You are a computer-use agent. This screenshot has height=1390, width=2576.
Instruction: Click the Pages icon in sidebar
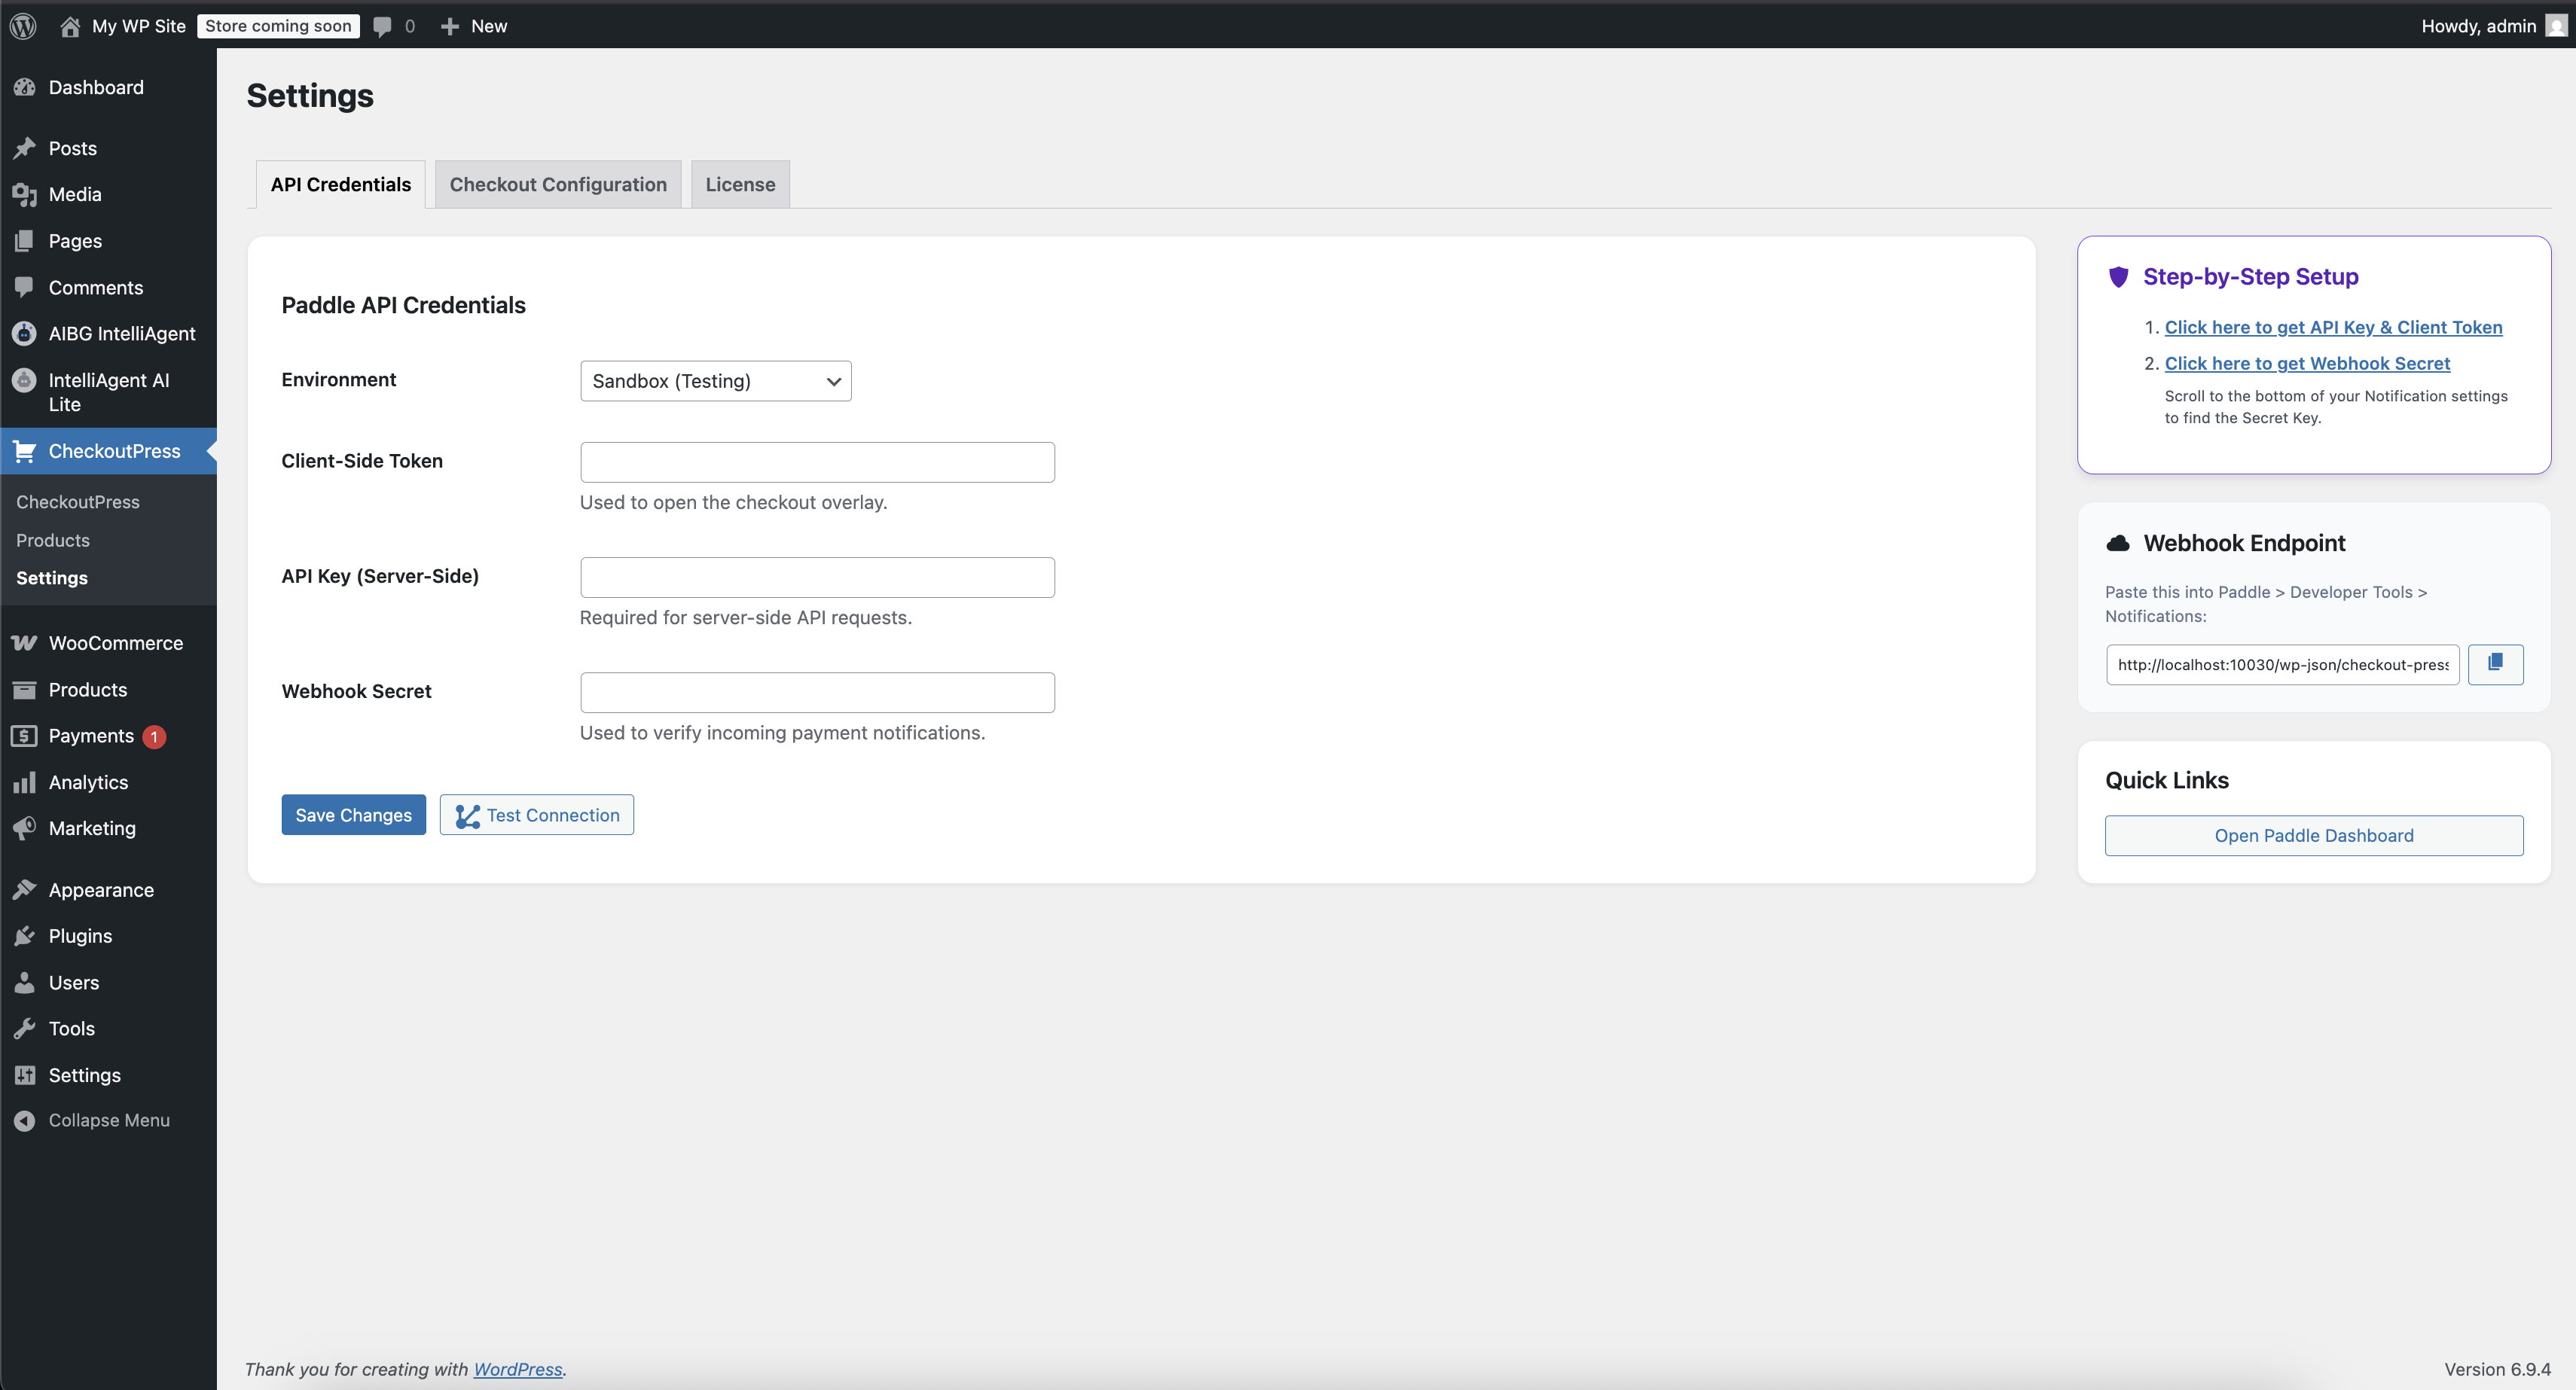[25, 241]
